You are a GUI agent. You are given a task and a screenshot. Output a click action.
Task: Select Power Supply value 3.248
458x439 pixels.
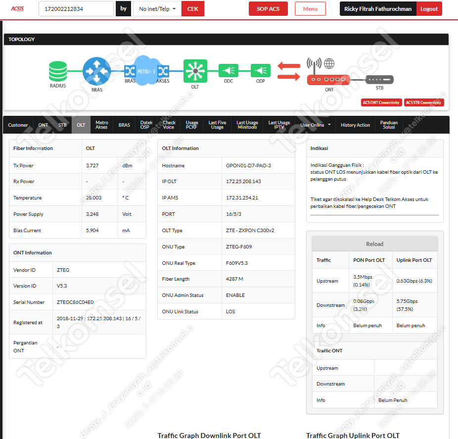92,214
